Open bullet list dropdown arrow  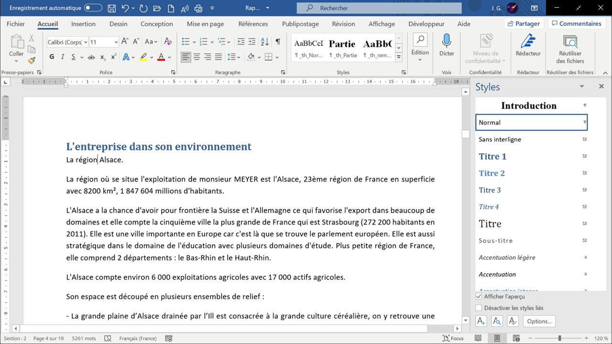(x=194, y=42)
